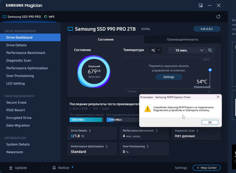Viewport: 236px width, 173px height.
Task: Click the 54°C temperature reading in graph
Action: point(202,82)
